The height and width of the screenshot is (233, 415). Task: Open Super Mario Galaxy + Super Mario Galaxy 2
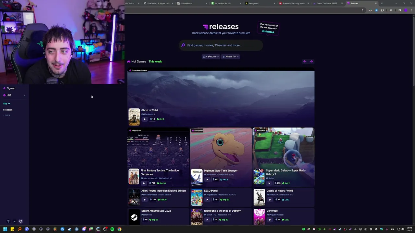click(x=286, y=172)
